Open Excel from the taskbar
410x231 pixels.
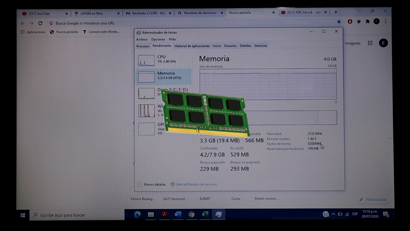205,214
